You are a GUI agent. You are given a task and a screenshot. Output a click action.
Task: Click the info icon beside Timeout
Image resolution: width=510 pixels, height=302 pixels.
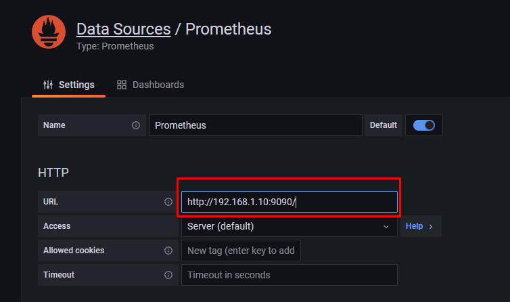(168, 275)
